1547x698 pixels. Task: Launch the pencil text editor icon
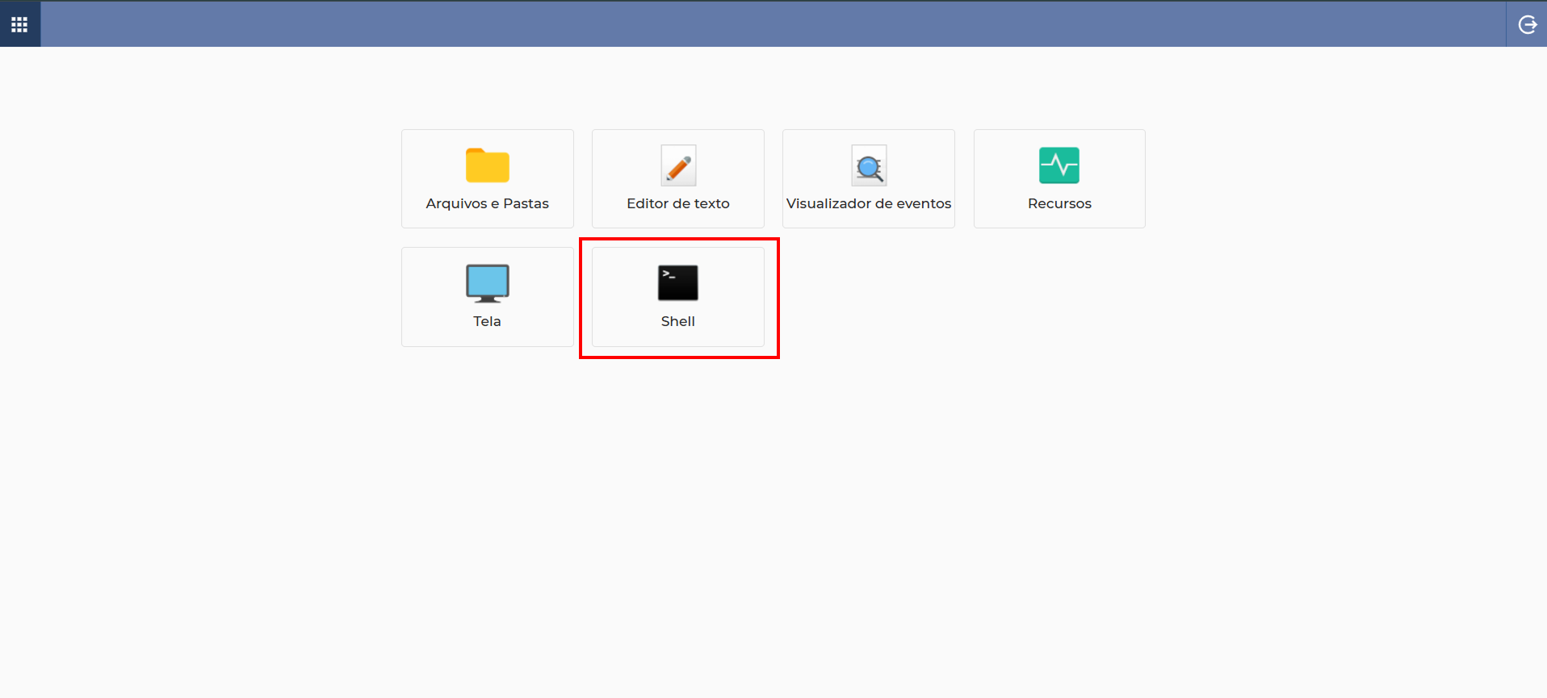[x=678, y=165]
